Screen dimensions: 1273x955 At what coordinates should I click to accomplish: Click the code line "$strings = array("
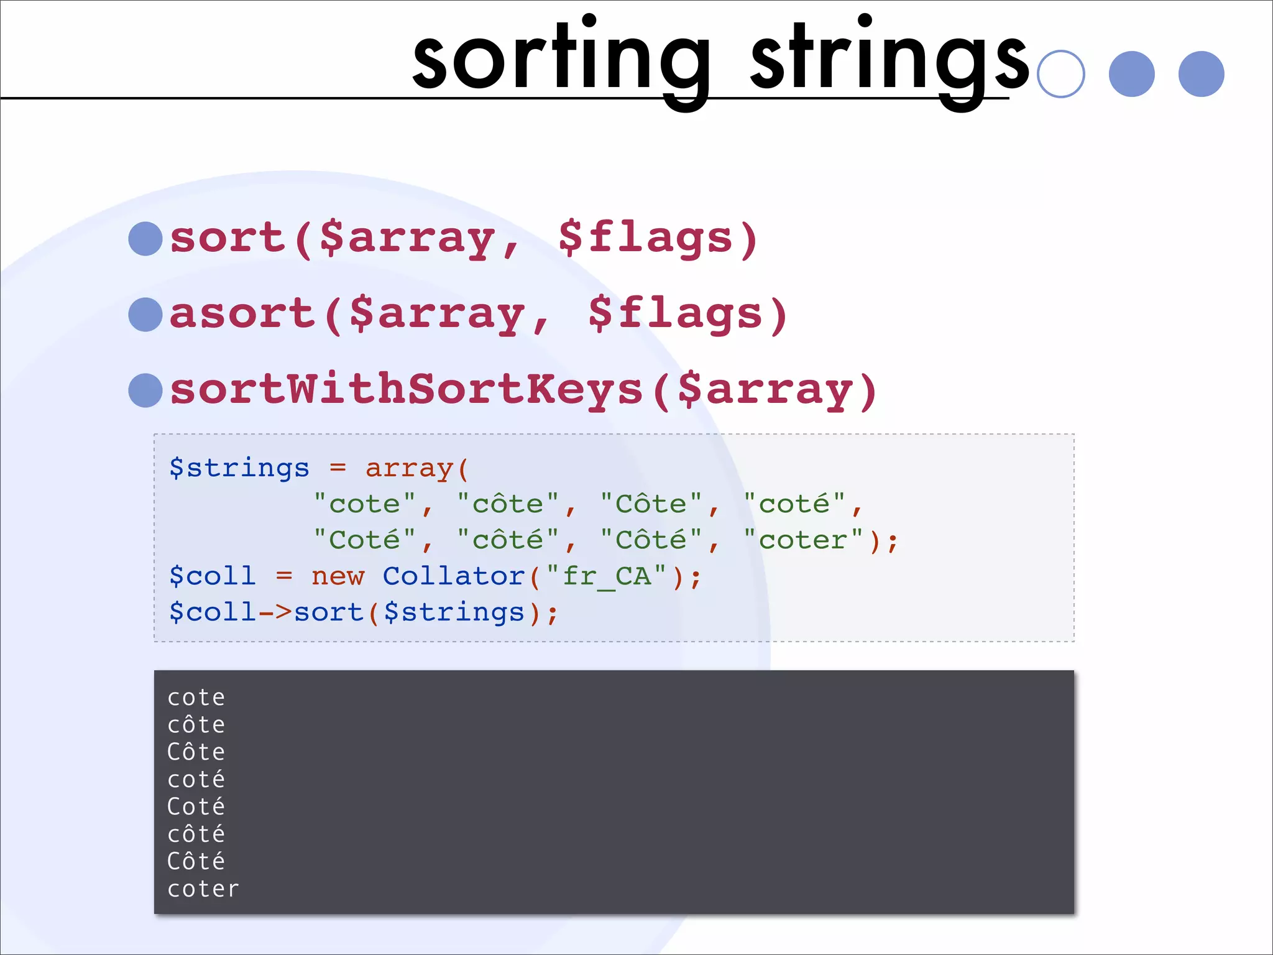click(x=319, y=468)
